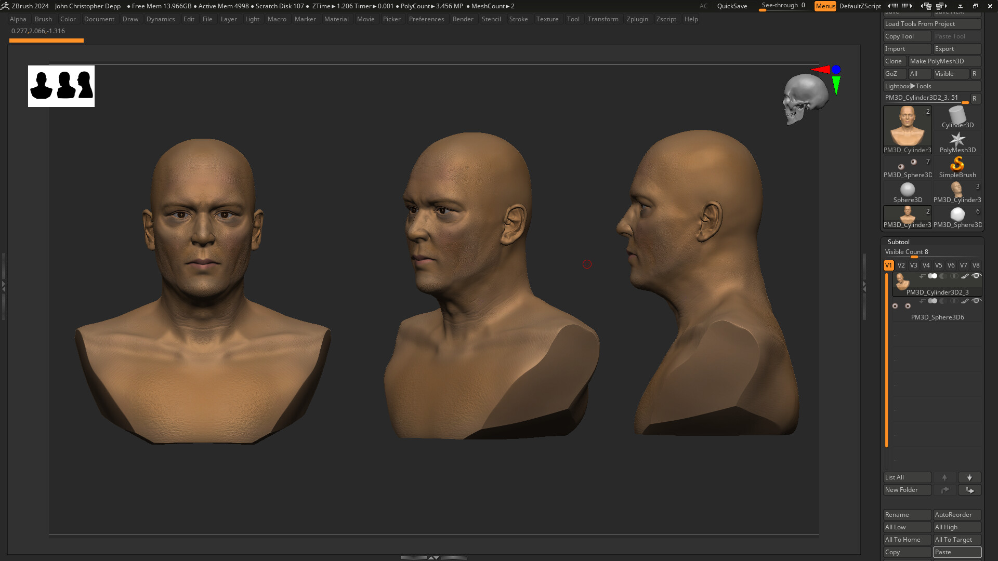Select the PM3D_Cylinder3 bust tool thumbnail
The width and height of the screenshot is (998, 561).
(x=907, y=126)
